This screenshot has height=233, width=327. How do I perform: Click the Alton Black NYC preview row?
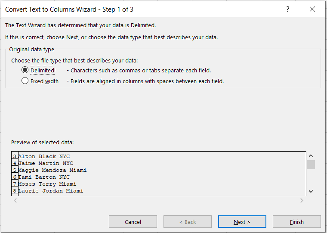click(x=44, y=156)
